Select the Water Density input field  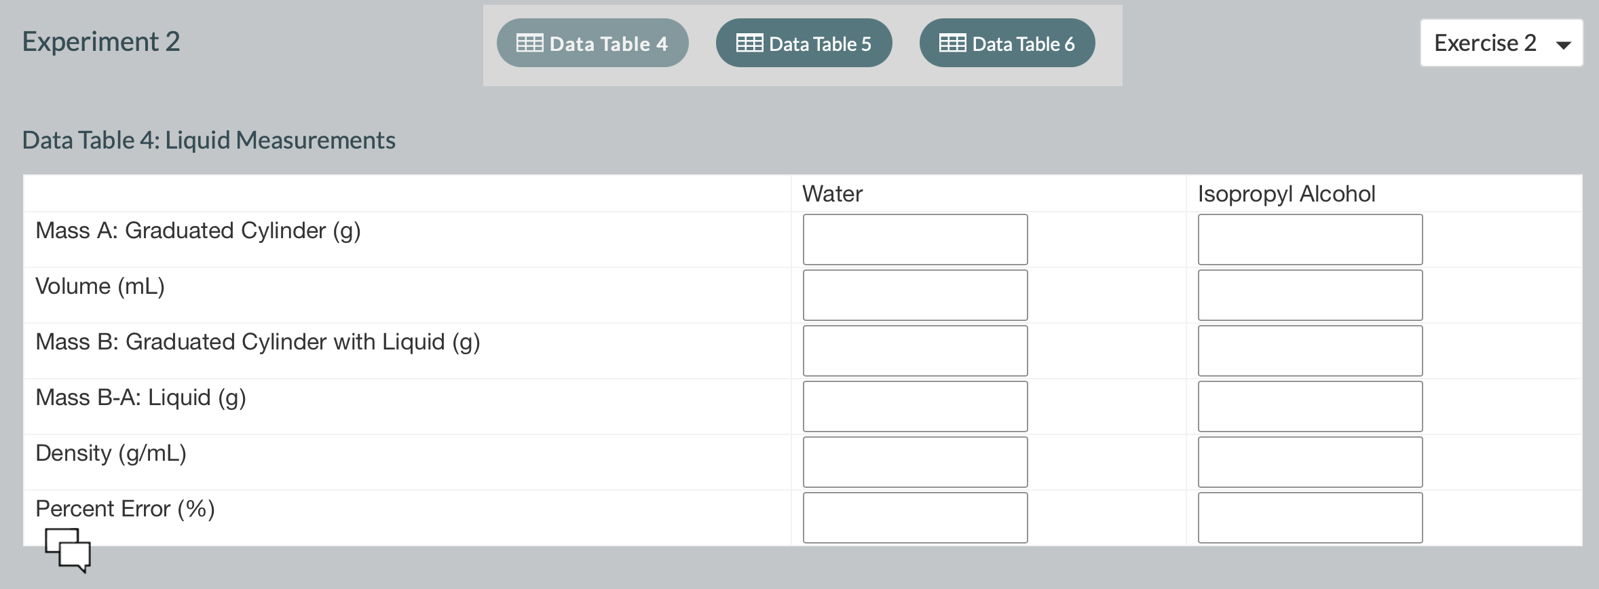pyautogui.click(x=915, y=461)
